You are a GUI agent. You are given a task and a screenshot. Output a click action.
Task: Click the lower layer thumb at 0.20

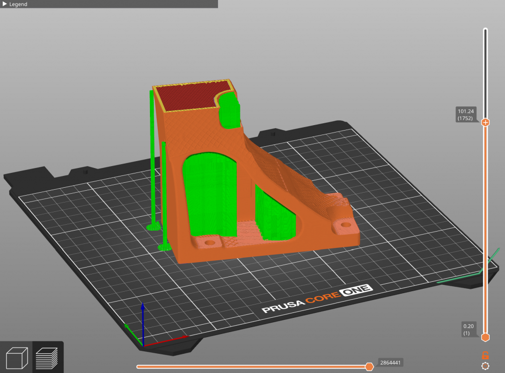point(485,337)
